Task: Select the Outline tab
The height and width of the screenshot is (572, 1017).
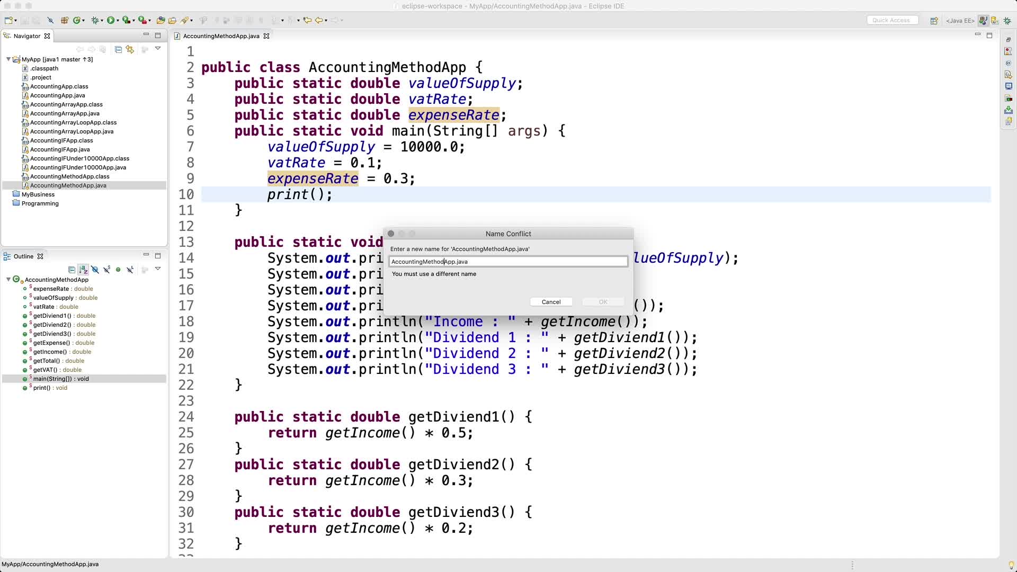Action: (x=23, y=256)
